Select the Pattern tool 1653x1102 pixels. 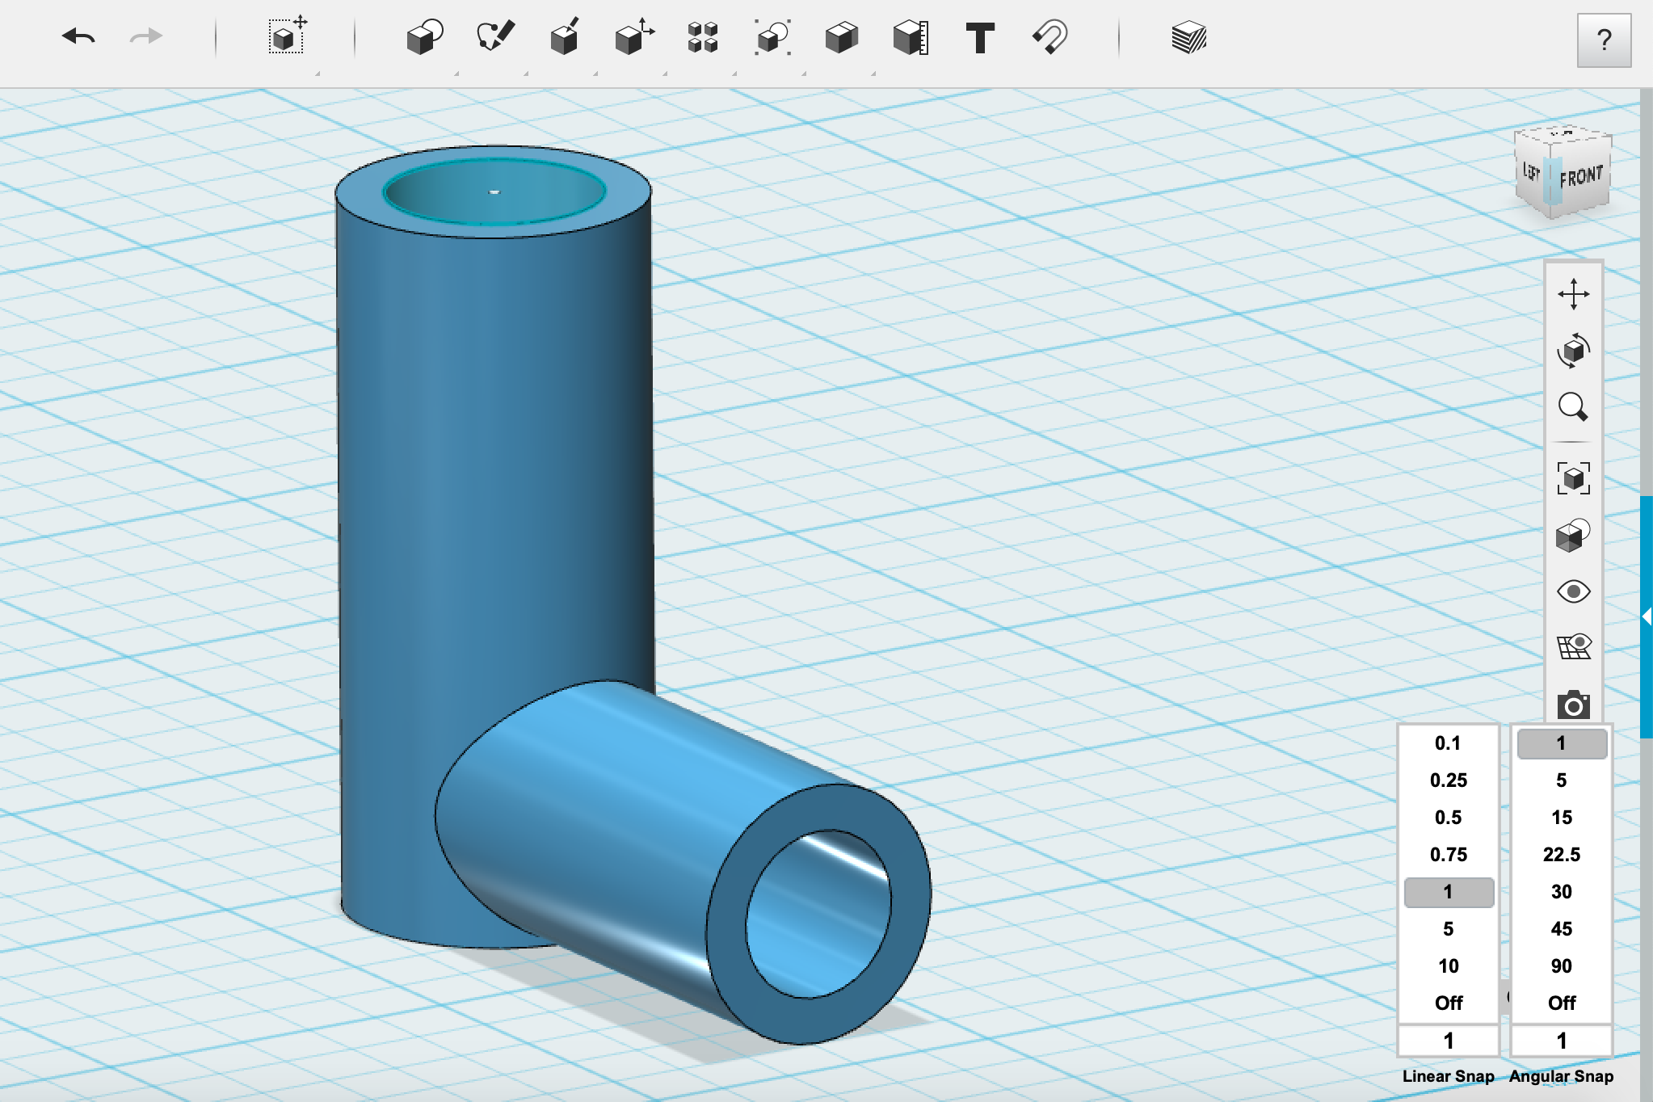click(x=703, y=38)
